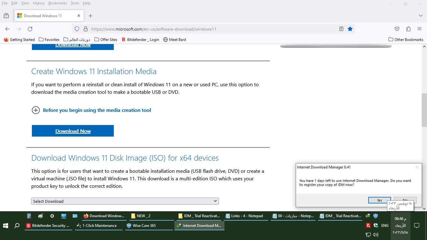Open Bitdefender _ Login bookmark
The height and width of the screenshot is (240, 427).
point(140,40)
